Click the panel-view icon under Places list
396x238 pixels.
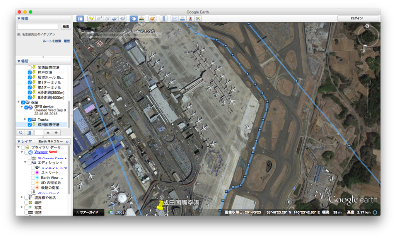click(29, 133)
